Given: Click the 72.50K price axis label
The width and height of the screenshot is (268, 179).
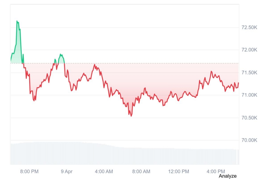Looking at the screenshot, I should (x=249, y=27).
